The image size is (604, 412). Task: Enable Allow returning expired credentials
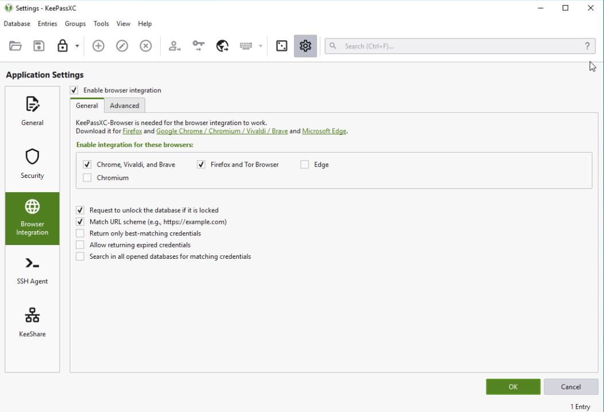click(x=80, y=245)
